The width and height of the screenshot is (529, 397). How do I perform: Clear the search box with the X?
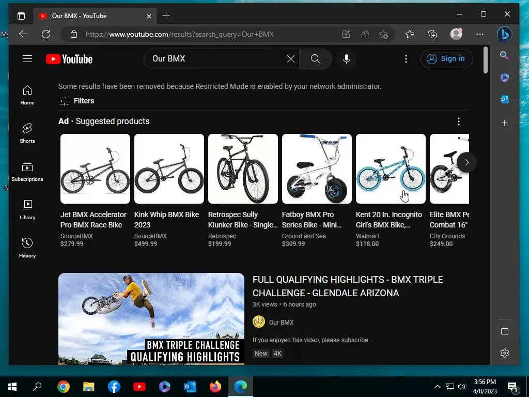click(290, 59)
